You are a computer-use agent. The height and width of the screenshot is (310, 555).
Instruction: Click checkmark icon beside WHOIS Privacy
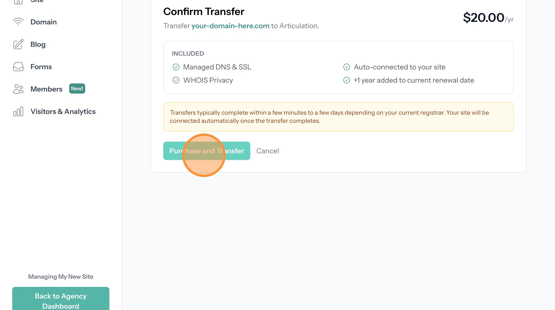pyautogui.click(x=176, y=80)
